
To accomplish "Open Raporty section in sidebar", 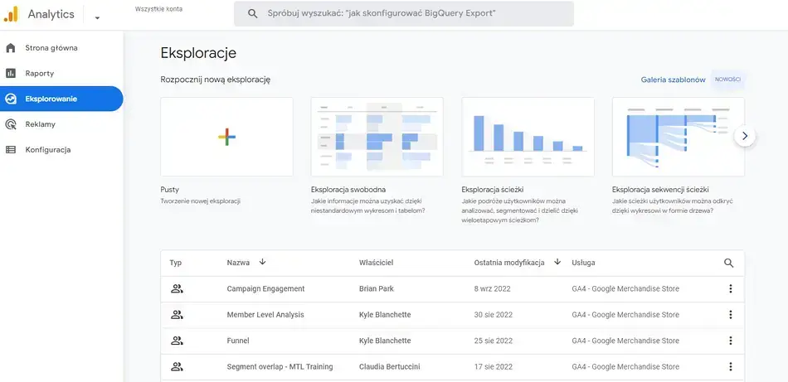I will pos(40,73).
